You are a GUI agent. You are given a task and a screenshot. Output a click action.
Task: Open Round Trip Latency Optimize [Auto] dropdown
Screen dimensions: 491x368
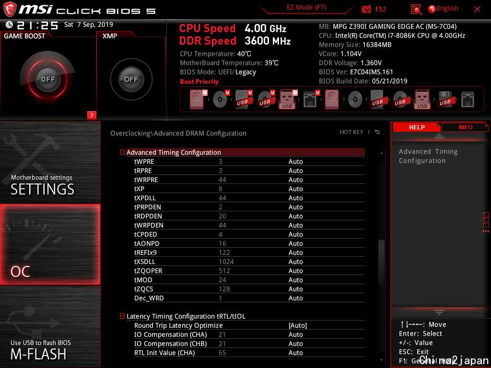(x=297, y=325)
